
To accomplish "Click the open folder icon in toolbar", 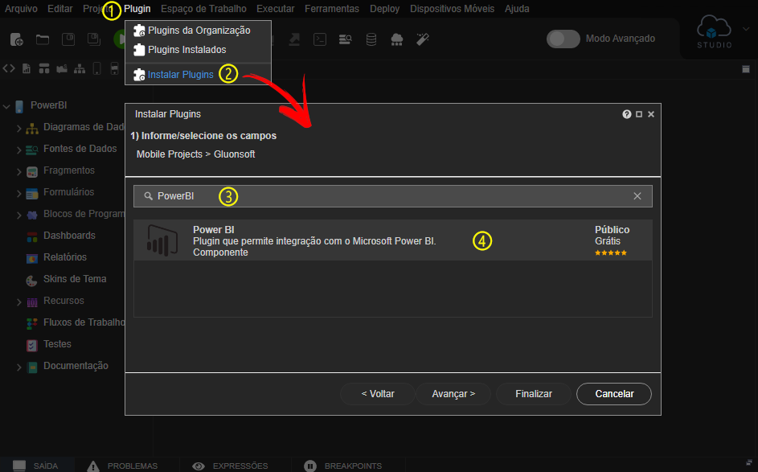I will tap(43, 39).
